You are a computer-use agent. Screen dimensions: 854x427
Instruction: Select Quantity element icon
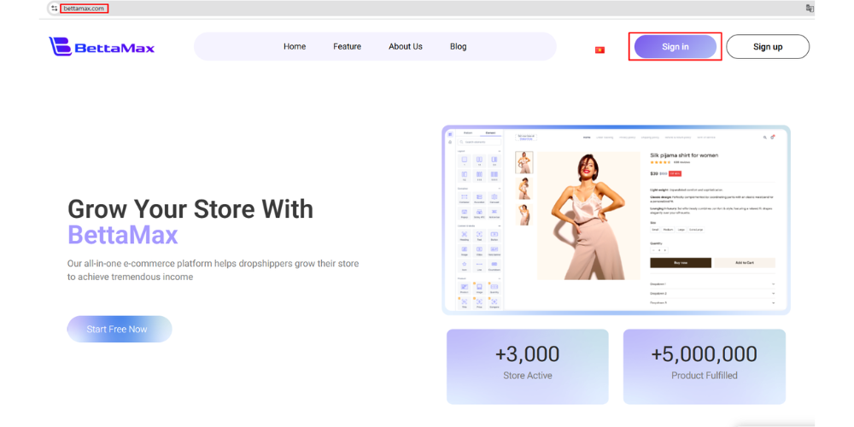494,288
